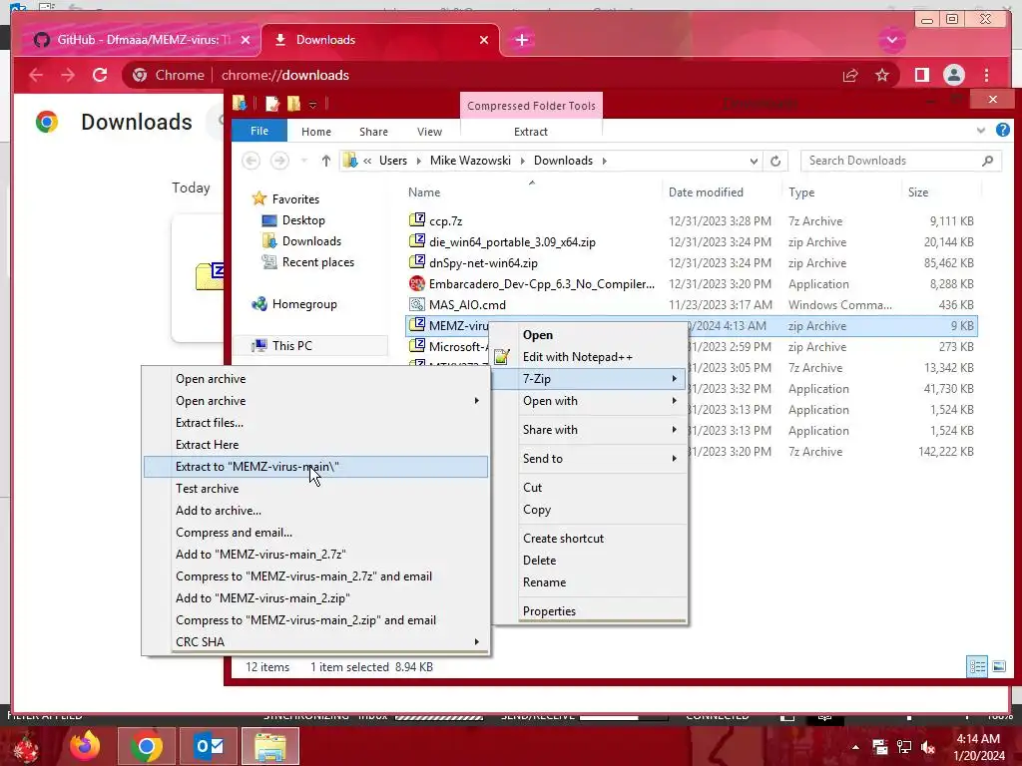Screen dimensions: 1022x766
Task: Open Outlook from the taskbar
Action: coord(209,746)
